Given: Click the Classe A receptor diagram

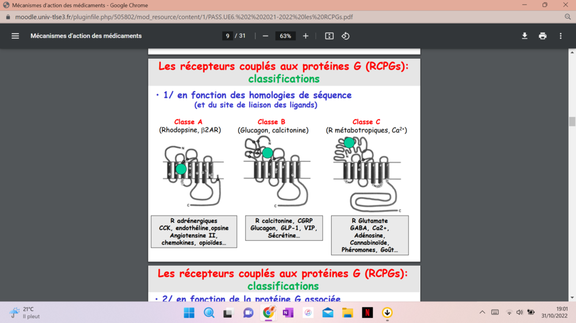Looking at the screenshot, I should click(x=193, y=176).
